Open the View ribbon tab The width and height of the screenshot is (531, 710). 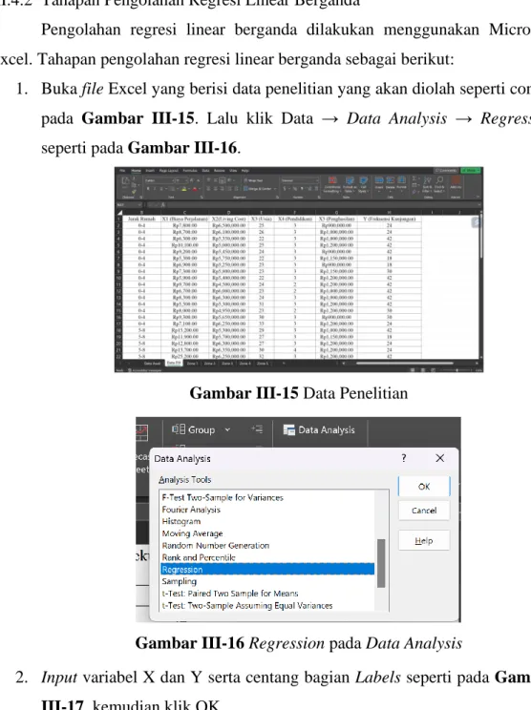point(233,171)
